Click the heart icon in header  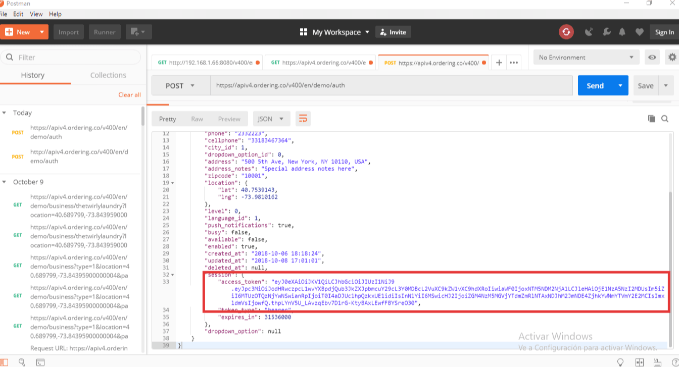pos(639,32)
